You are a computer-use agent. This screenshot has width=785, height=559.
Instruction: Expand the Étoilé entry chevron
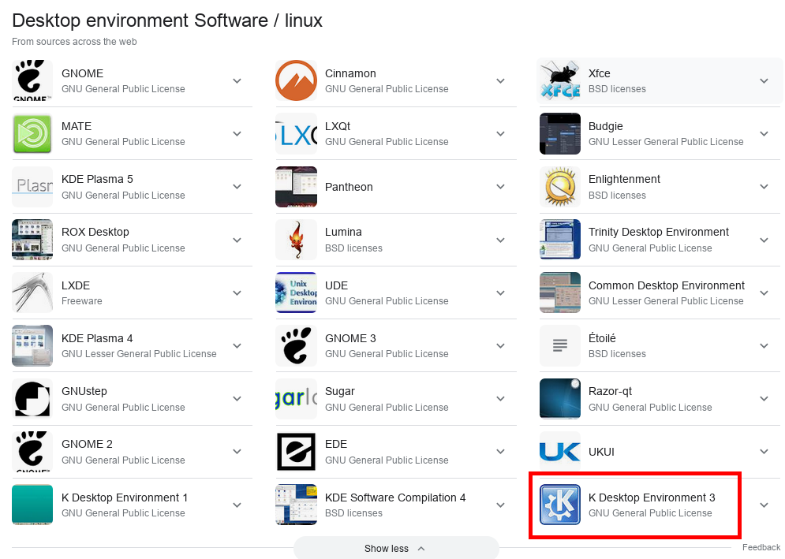(x=764, y=346)
